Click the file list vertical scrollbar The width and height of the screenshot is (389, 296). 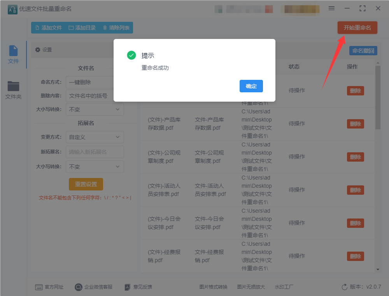tap(378, 97)
